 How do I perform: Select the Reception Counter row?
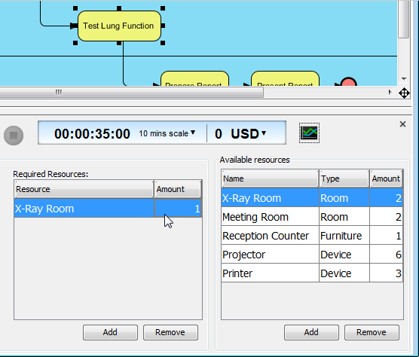tap(312, 236)
